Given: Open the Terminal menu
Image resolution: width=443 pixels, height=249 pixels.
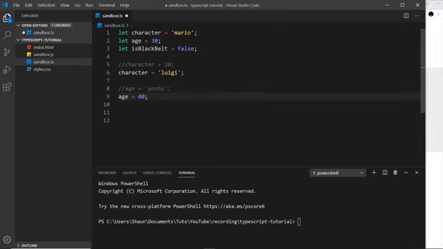Looking at the screenshot, I should pyautogui.click(x=107, y=5).
